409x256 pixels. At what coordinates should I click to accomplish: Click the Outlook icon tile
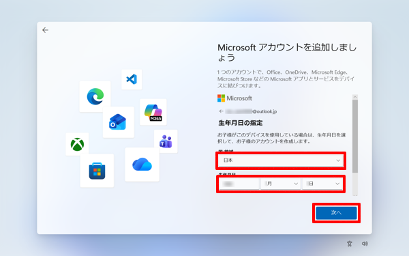pyautogui.click(x=119, y=122)
